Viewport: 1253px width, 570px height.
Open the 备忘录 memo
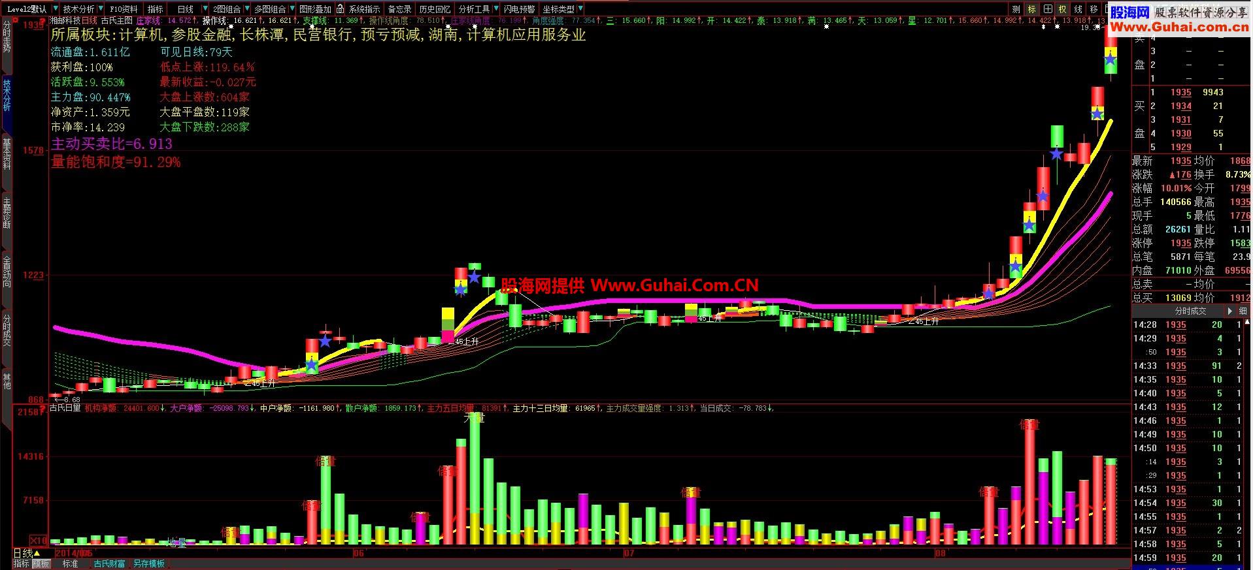point(399,9)
